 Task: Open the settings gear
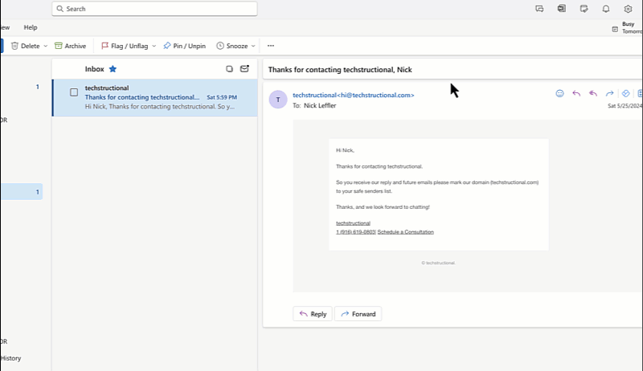coord(629,9)
